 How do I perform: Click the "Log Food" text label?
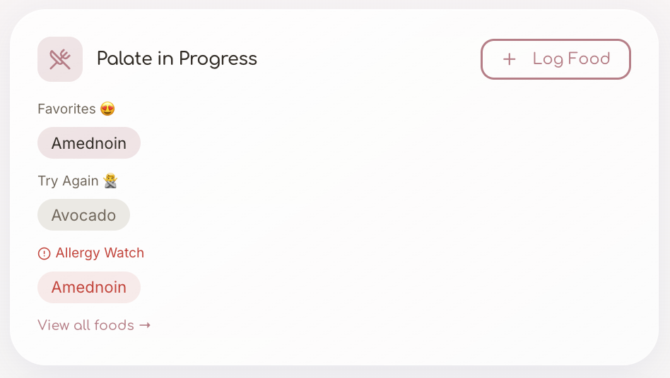pos(571,59)
